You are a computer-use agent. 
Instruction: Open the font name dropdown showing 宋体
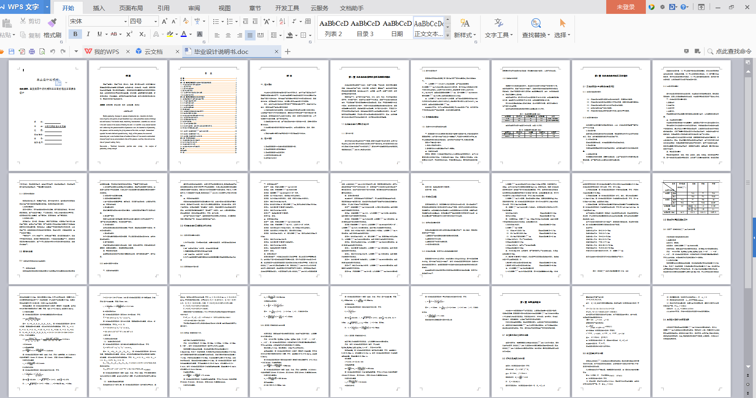126,21
